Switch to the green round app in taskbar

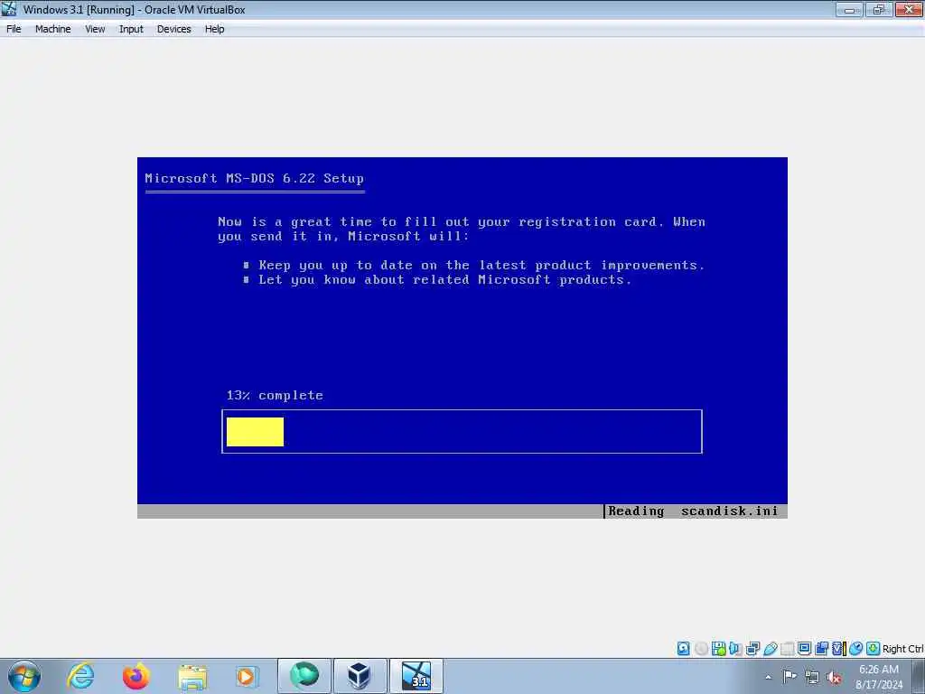(x=304, y=676)
